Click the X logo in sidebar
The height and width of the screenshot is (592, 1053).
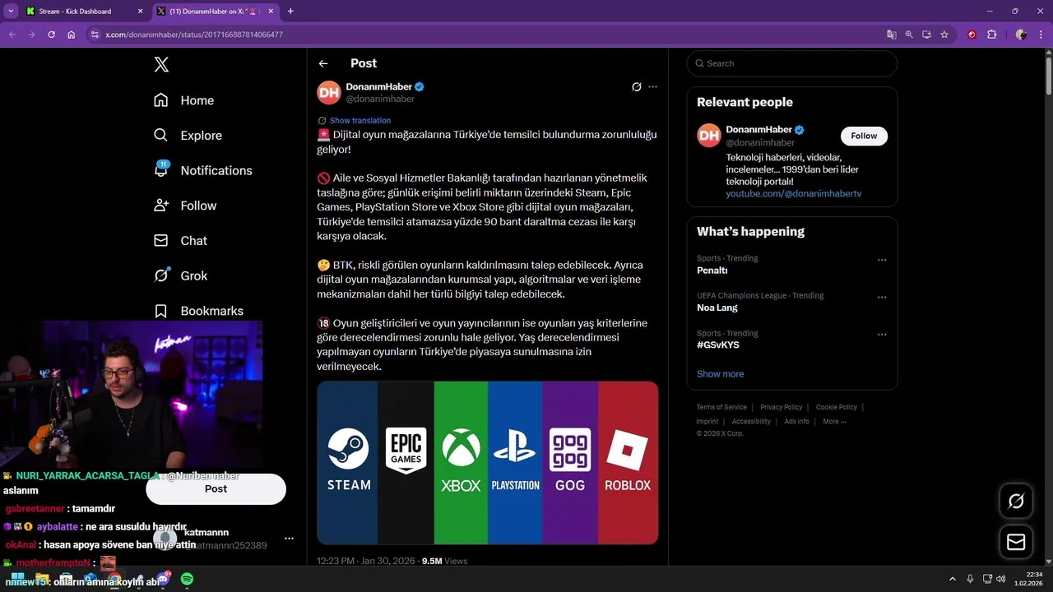(161, 65)
